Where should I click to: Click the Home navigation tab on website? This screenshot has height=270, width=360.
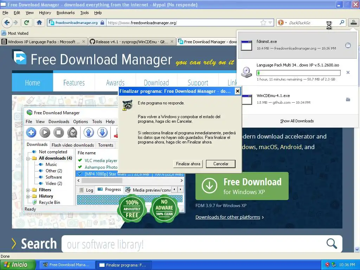click(x=32, y=82)
